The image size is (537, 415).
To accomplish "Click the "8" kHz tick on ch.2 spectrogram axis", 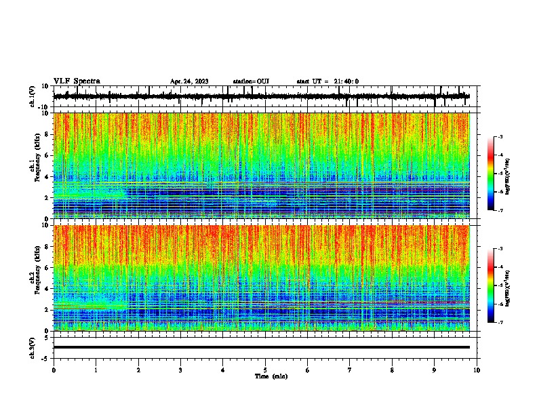I will 47,247.
